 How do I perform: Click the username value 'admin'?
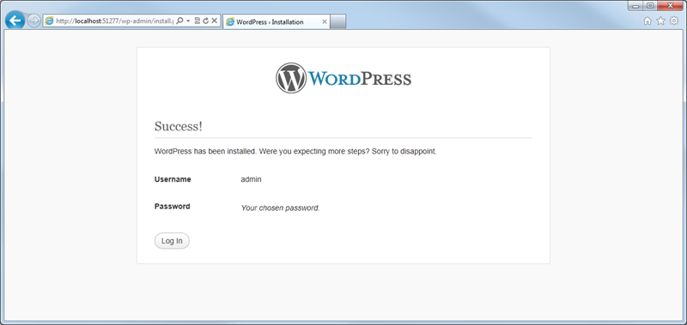tap(251, 179)
